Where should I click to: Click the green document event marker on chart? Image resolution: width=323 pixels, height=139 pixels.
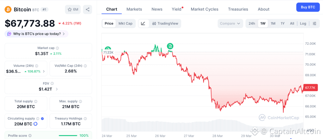[x=170, y=46]
